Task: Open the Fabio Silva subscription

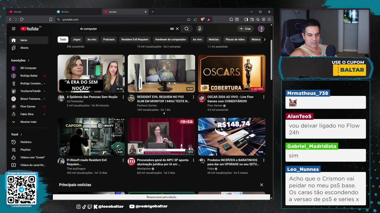Action: (x=29, y=114)
